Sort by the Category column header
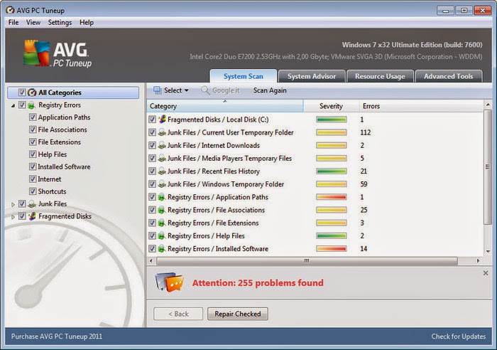497x350 pixels. coord(225,106)
